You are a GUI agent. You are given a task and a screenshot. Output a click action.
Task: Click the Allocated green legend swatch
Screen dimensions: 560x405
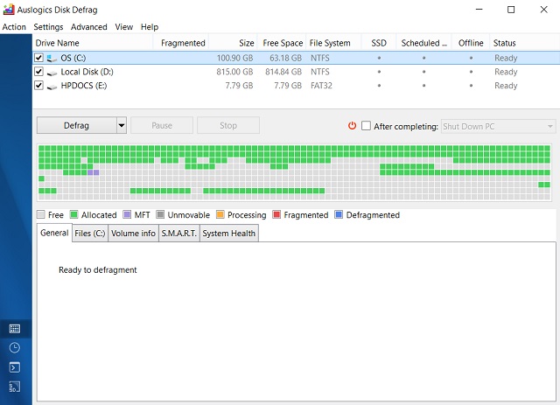tap(73, 214)
